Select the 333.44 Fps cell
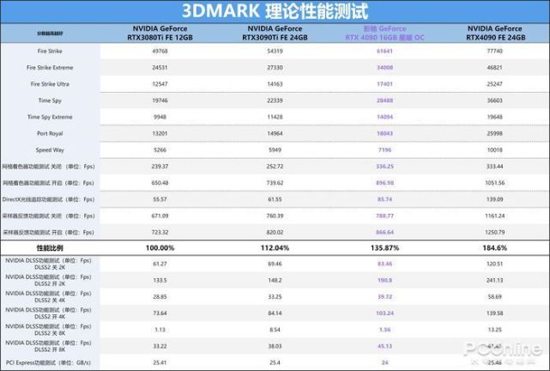 tap(495, 167)
